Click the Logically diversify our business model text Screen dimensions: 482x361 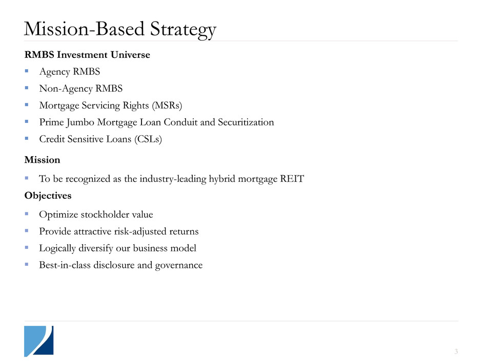(x=117, y=248)
